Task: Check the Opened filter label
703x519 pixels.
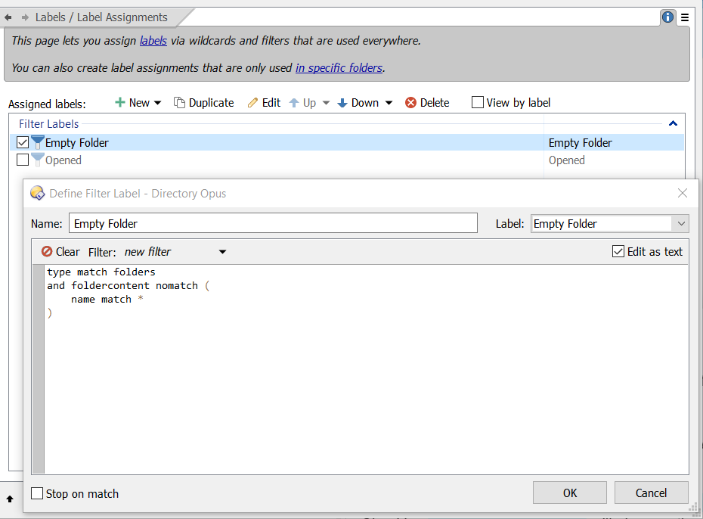Action: tap(23, 160)
